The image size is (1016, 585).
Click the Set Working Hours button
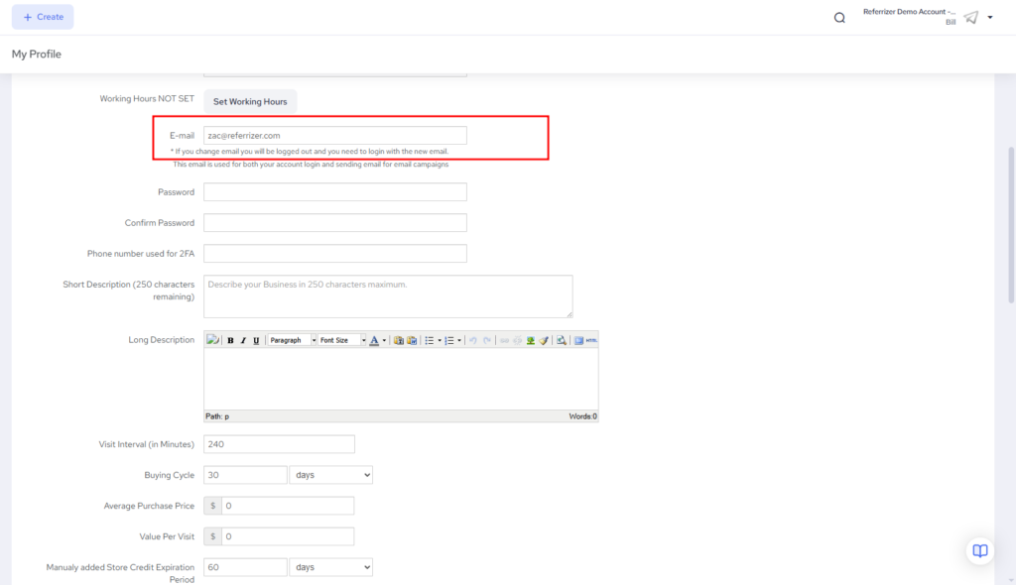[x=250, y=101]
